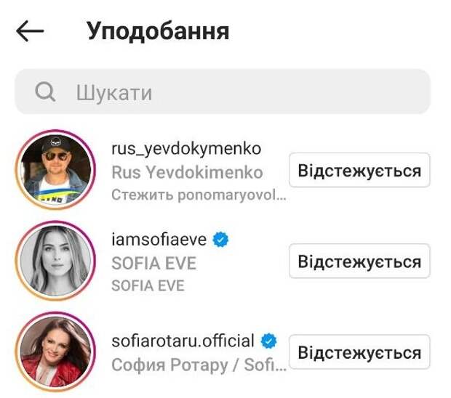
Task: Toggle Відстежується button for iamsofiaeve
Action: coord(359,261)
